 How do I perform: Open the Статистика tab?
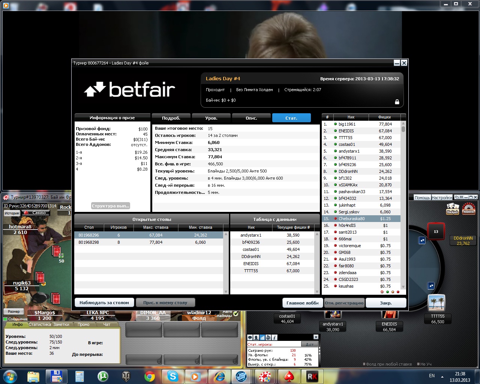coord(40,325)
